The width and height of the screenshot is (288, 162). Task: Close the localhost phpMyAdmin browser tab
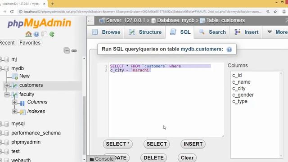(x=44, y=4)
